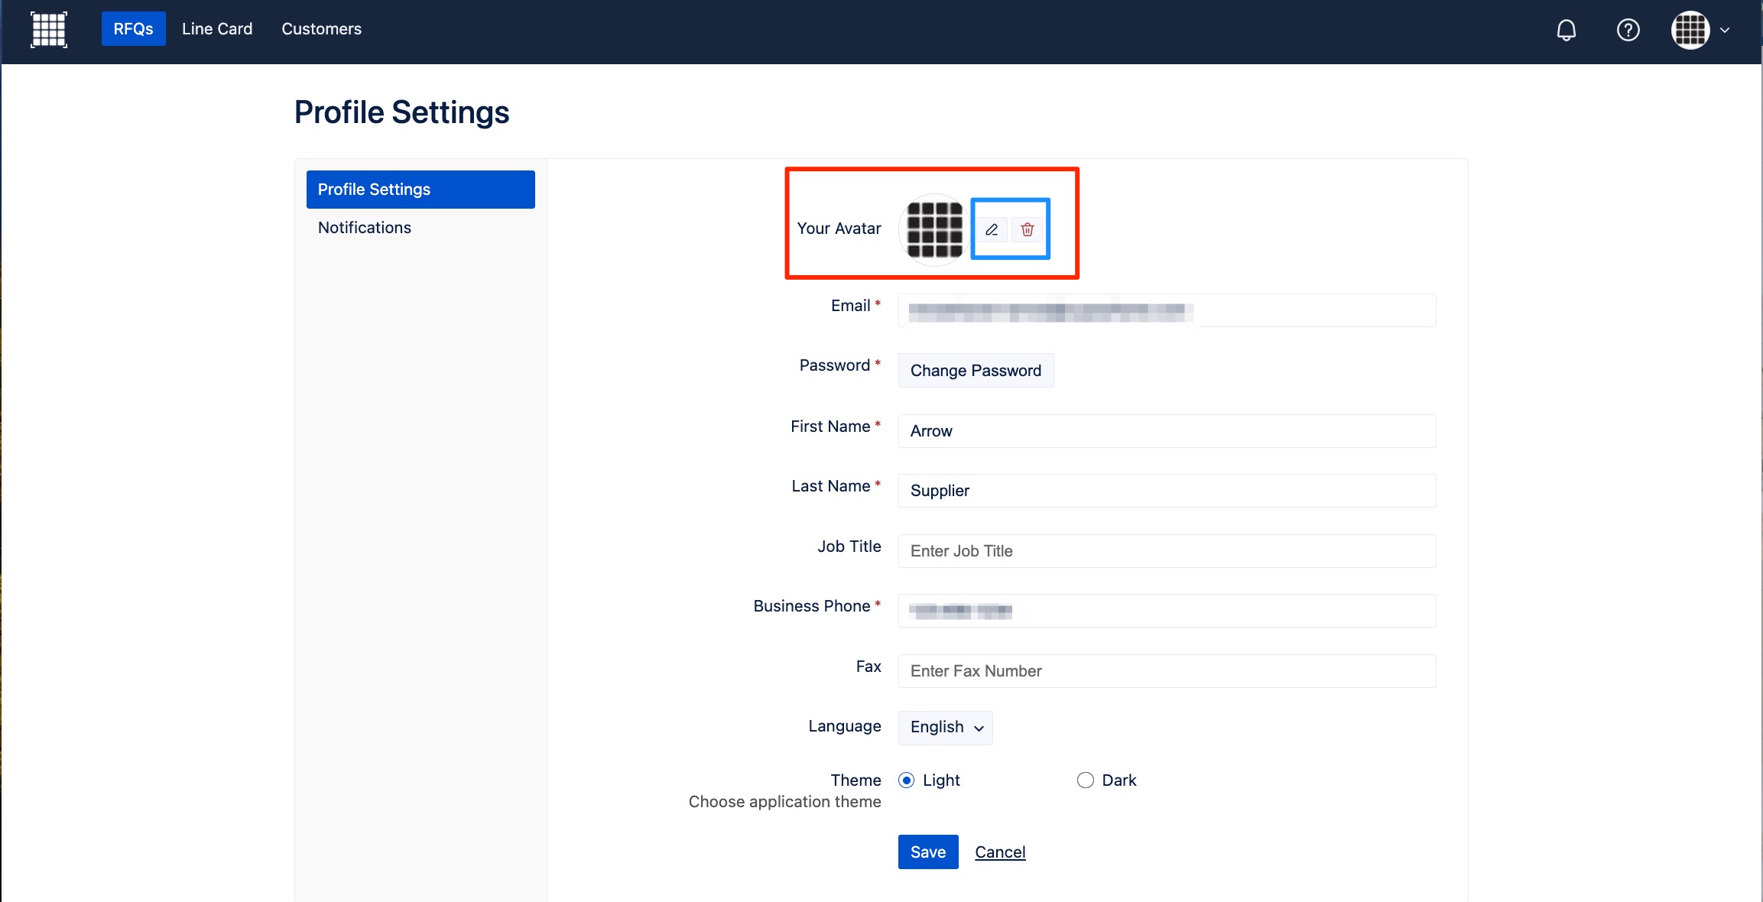1763x902 pixels.
Task: Click the user avatar in the navbar
Action: pyautogui.click(x=1690, y=30)
